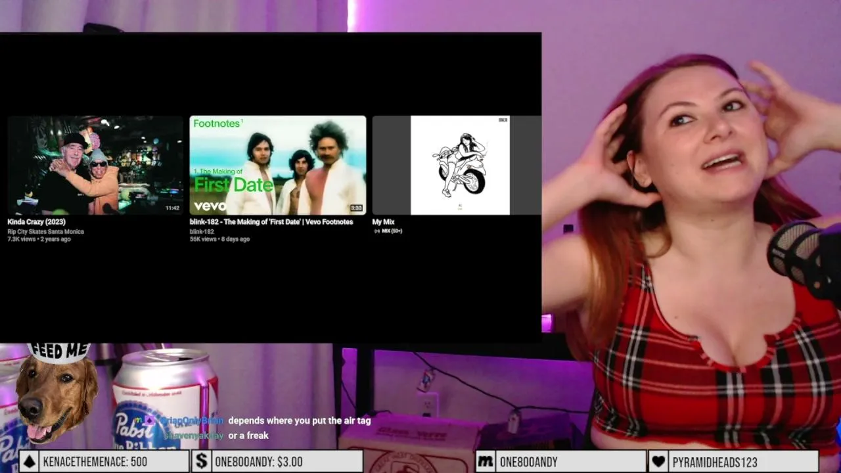
Task: Click the BrianOnlyBrian chat username
Action: 191,420
